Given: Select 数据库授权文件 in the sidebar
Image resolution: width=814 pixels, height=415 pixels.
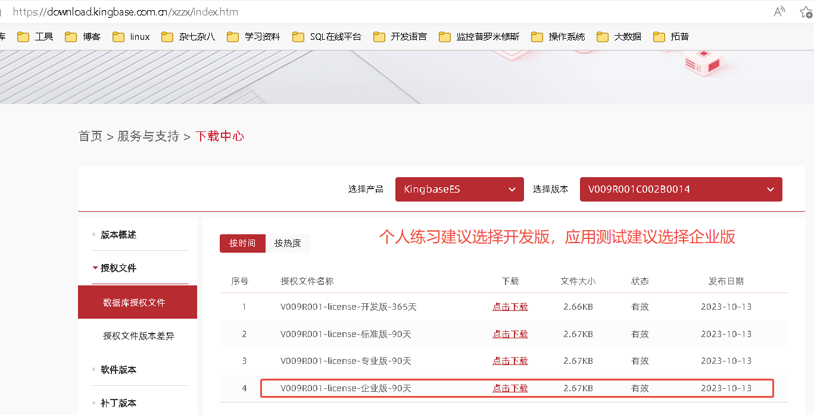Looking at the screenshot, I should click(x=134, y=303).
